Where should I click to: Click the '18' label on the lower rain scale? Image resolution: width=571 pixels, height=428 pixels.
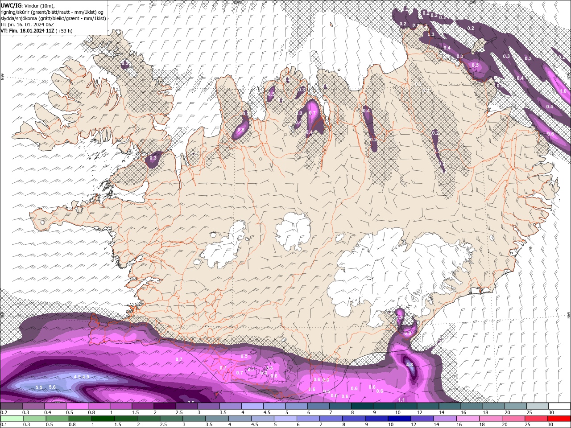click(482, 424)
